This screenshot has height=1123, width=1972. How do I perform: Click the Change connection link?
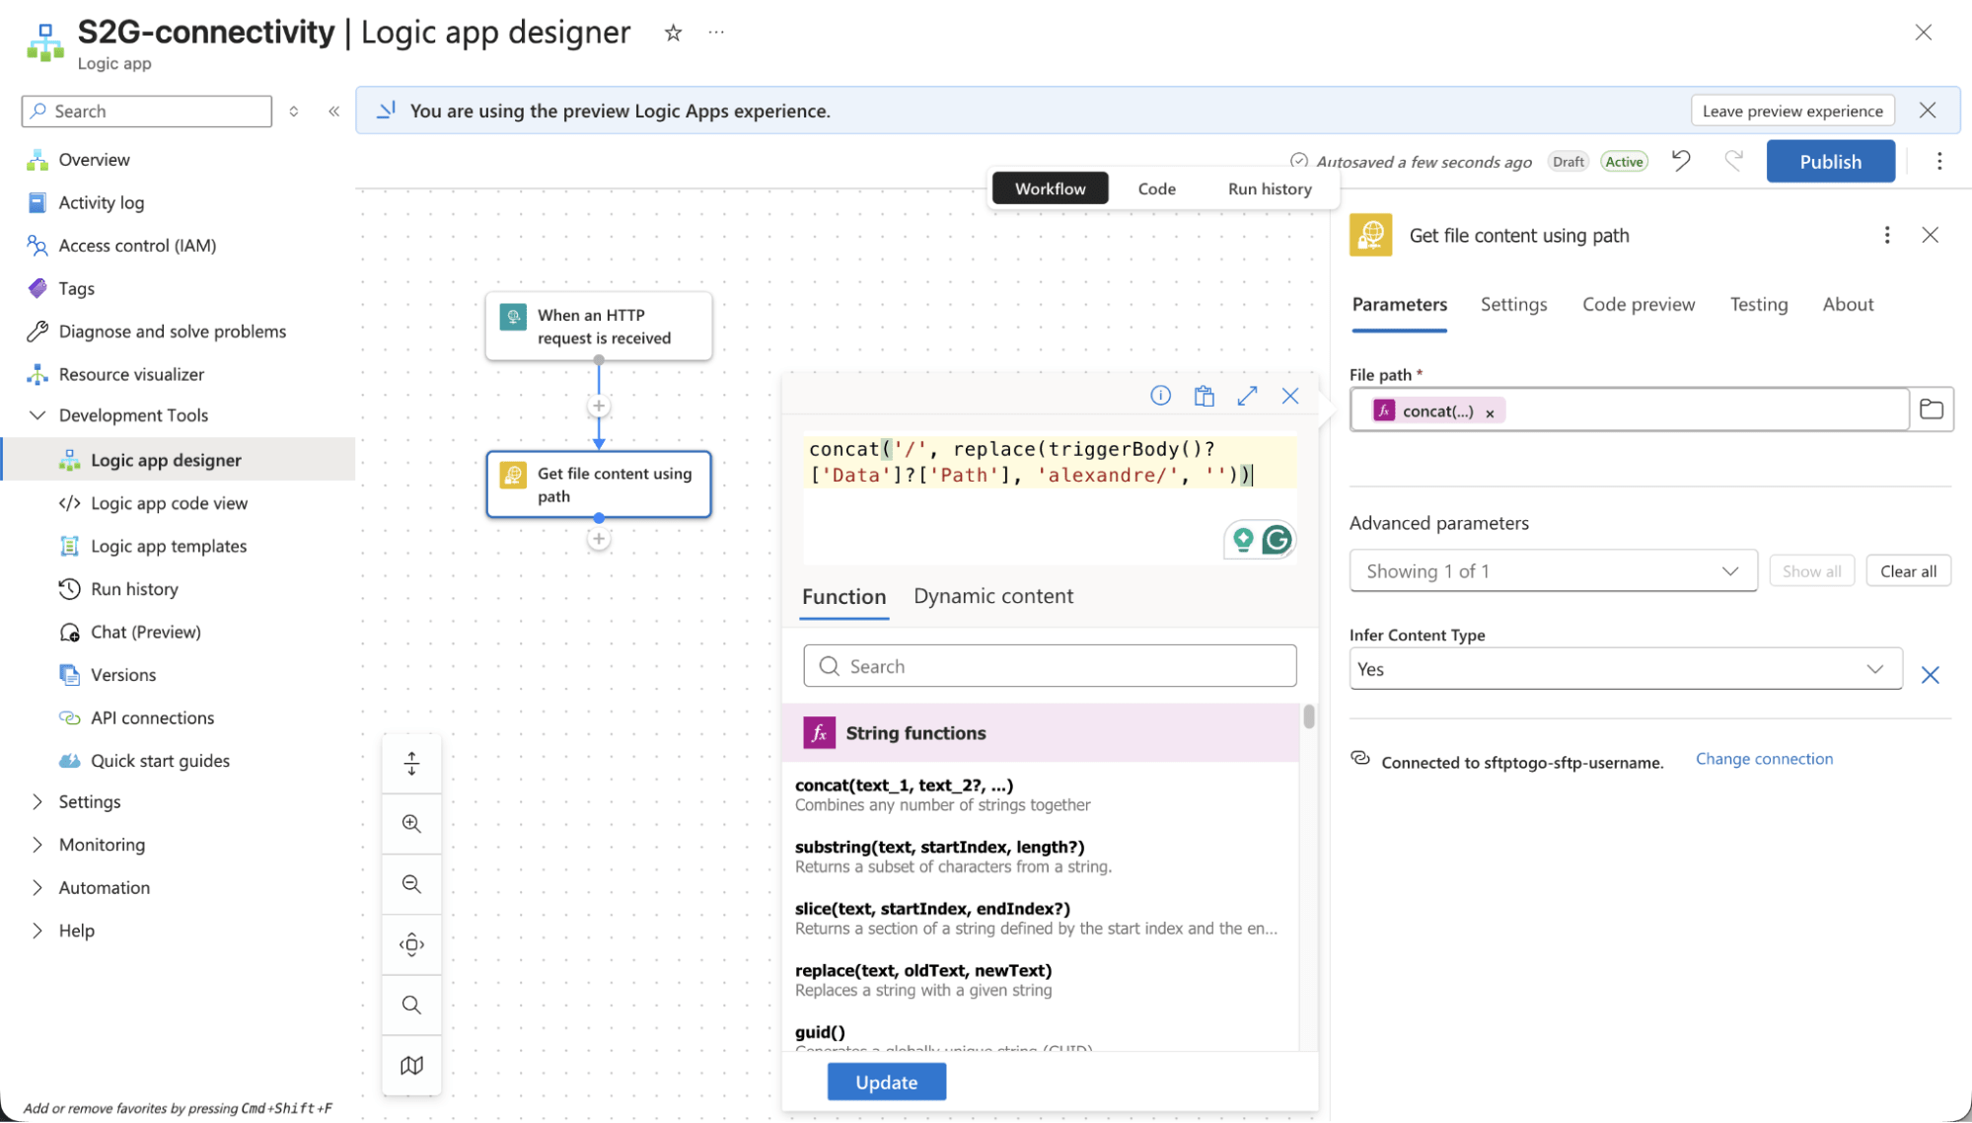tap(1764, 759)
